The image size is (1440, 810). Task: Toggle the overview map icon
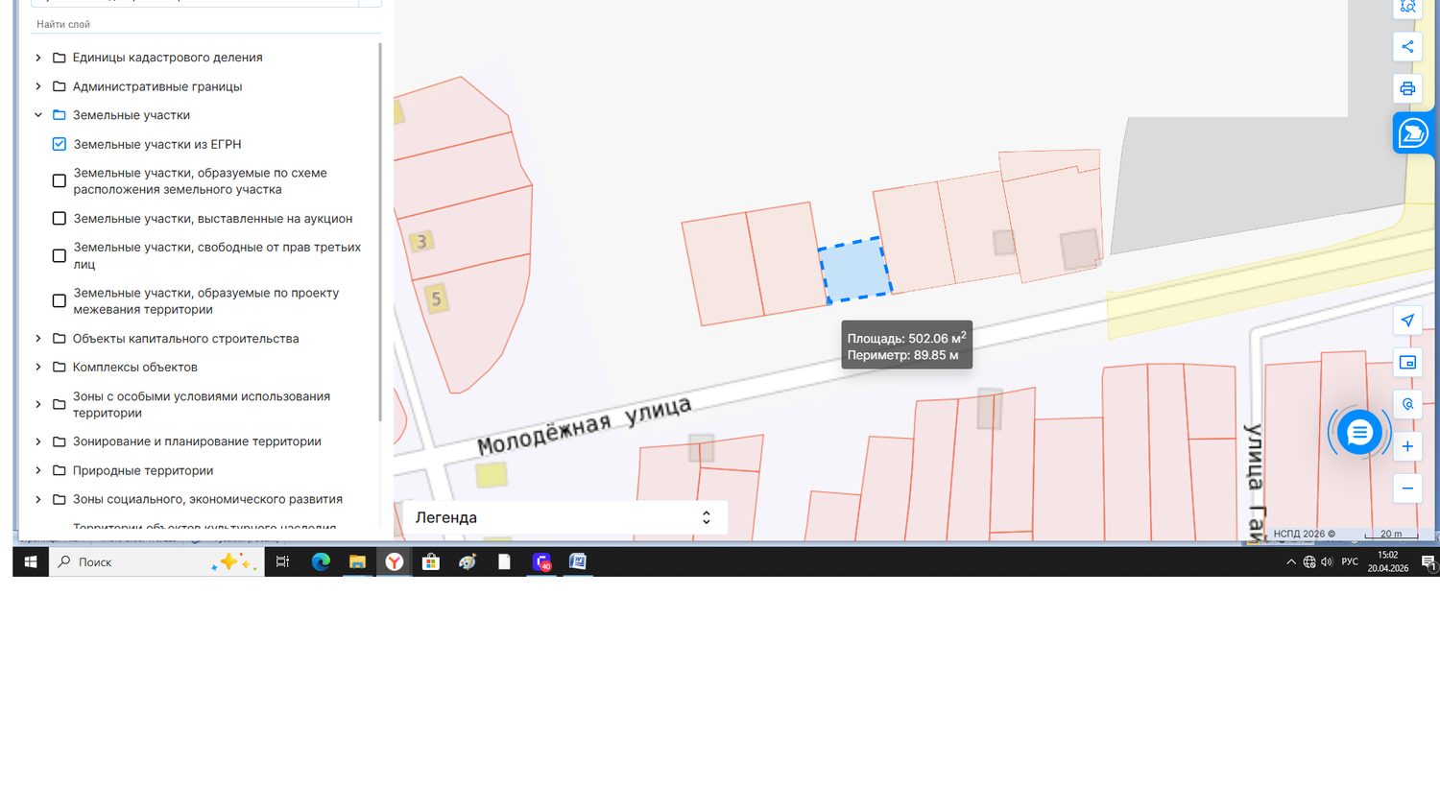pyautogui.click(x=1407, y=363)
